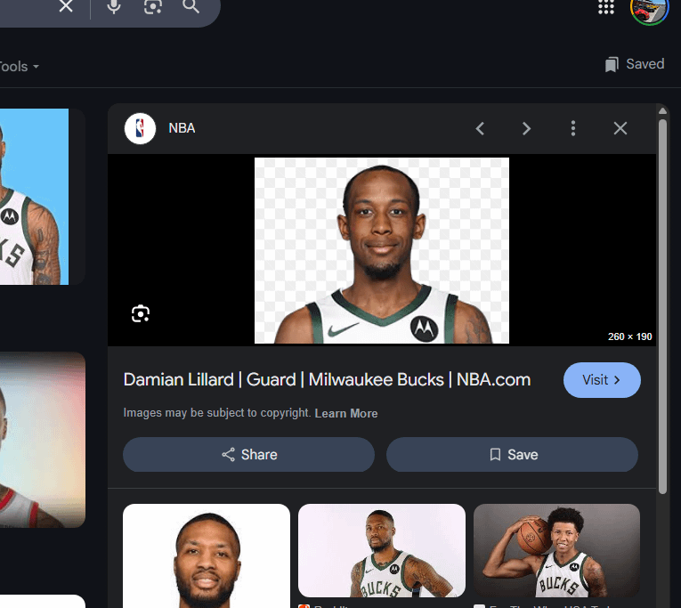Open the related headshot thumbnail on white background
Viewport: 681px width, 608px height.
click(207, 555)
